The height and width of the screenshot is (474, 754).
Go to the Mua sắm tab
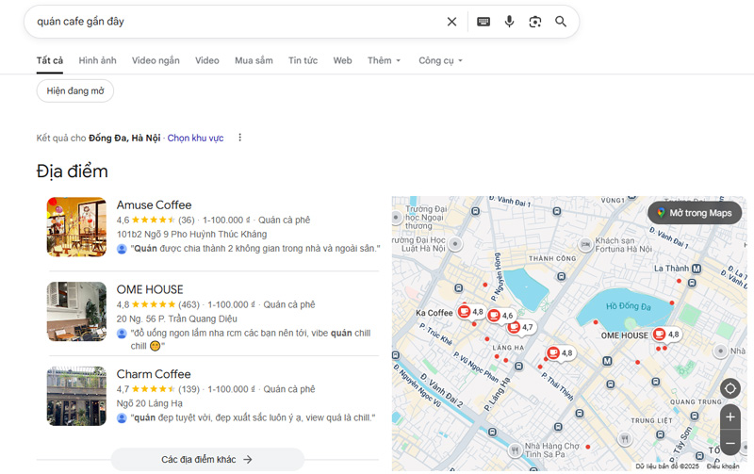[254, 60]
